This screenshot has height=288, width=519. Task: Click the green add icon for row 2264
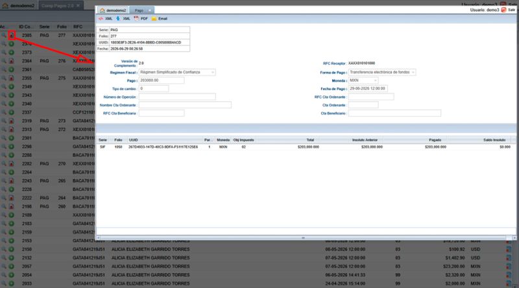coord(12,172)
